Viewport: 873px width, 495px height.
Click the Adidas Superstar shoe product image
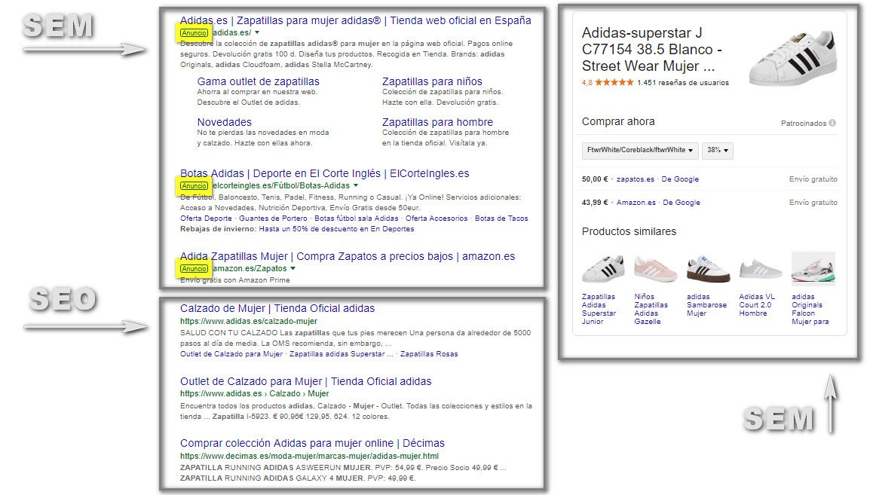click(x=792, y=58)
